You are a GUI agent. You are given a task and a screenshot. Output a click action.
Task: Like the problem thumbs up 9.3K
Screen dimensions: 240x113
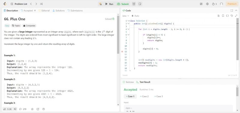(7, 109)
